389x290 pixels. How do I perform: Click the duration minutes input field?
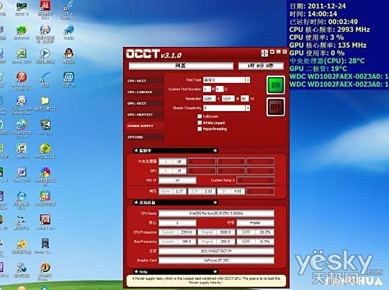pos(220,89)
